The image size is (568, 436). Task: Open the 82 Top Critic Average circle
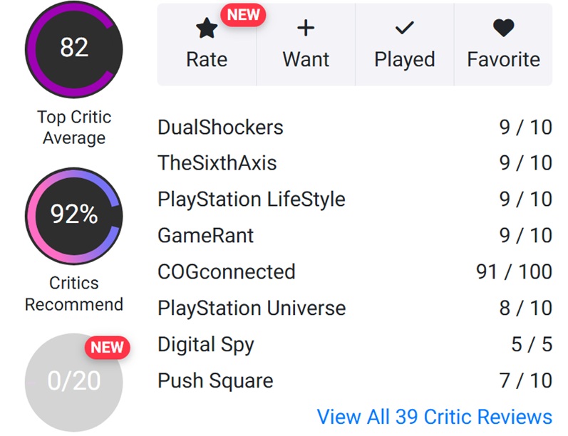(74, 50)
